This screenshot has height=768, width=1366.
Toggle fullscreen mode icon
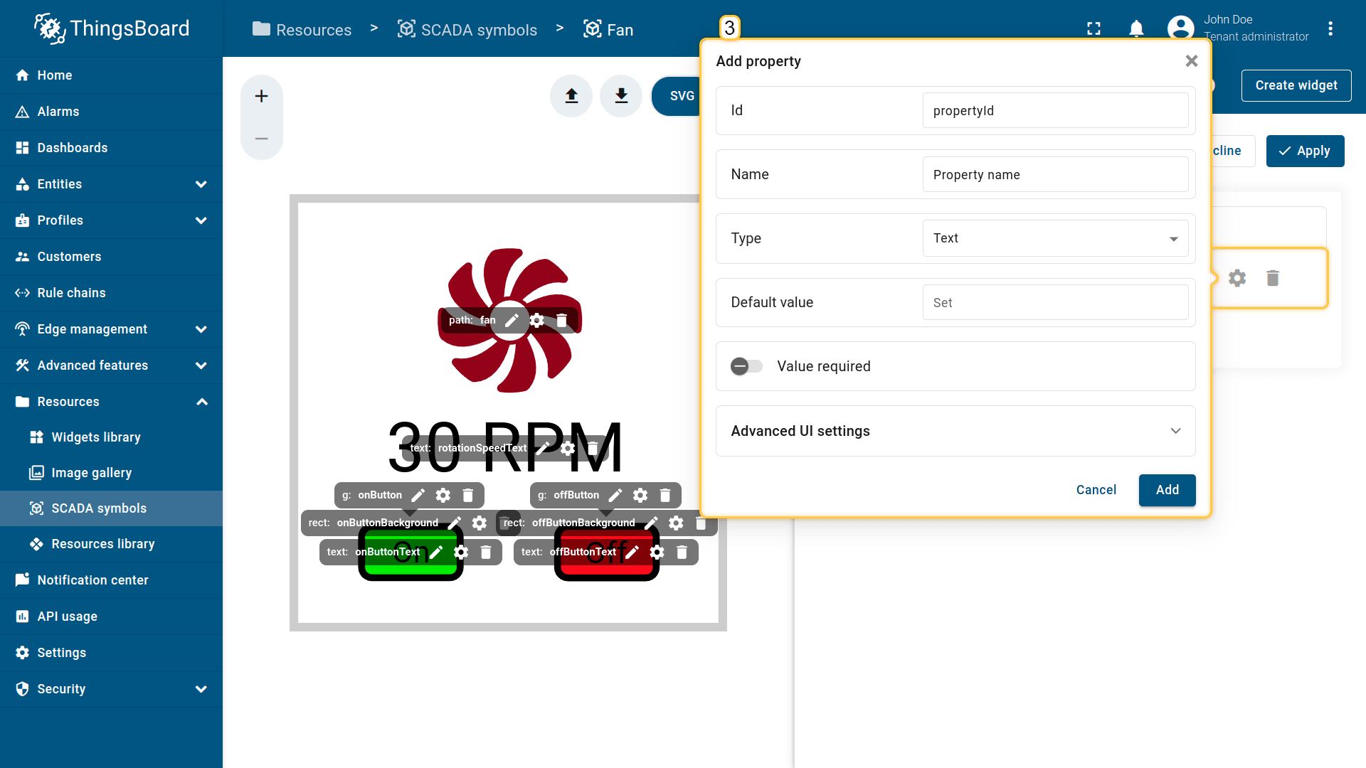1094,28
